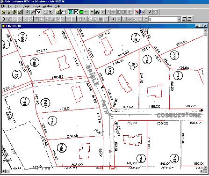Click the dimension value 274.39
The width and height of the screenshot is (209, 176).
tap(72, 136)
